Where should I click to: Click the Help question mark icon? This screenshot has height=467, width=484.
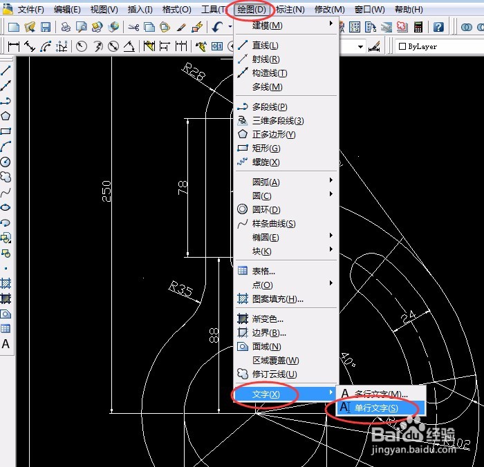pyautogui.click(x=438, y=28)
